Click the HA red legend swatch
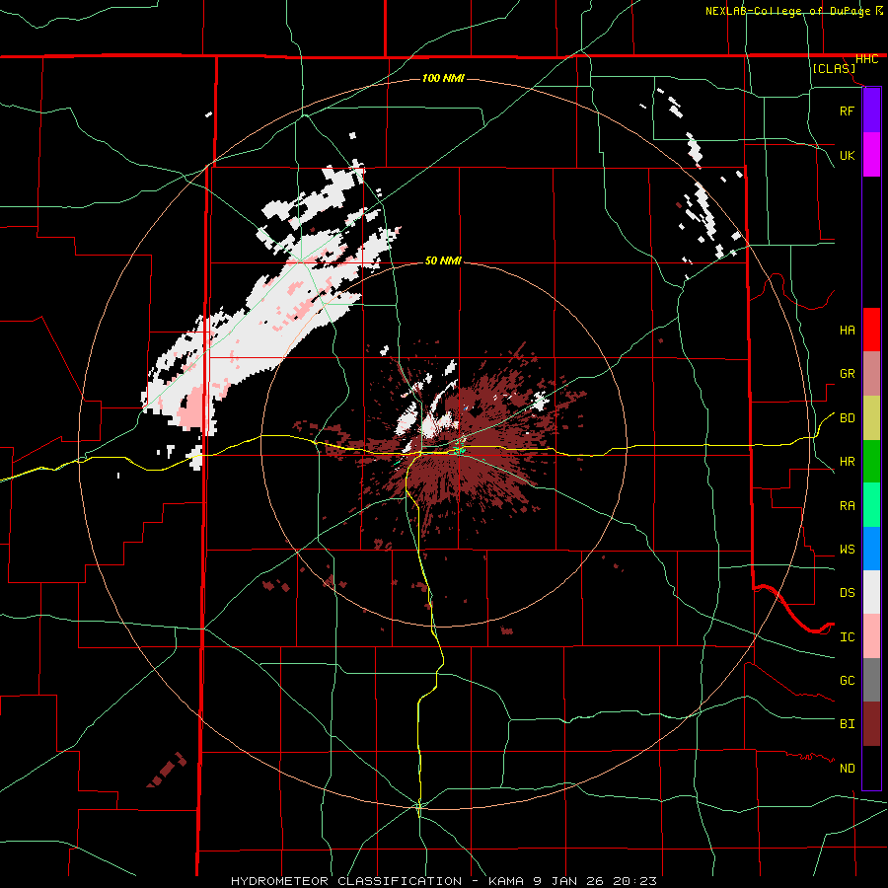This screenshot has height=888, width=888. [x=871, y=330]
